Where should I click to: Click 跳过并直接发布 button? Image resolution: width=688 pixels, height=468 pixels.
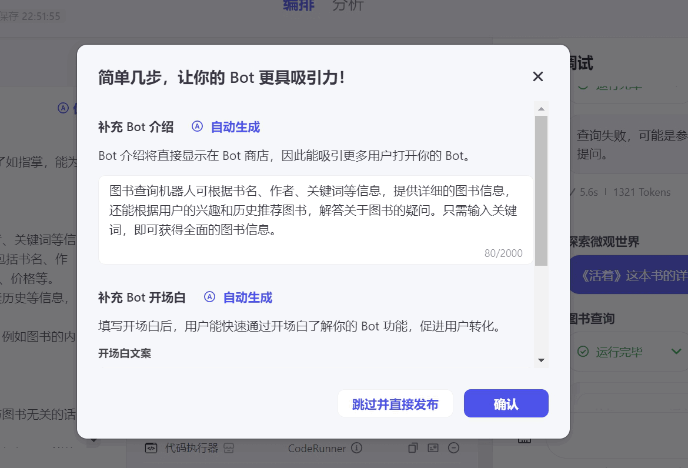[395, 403]
